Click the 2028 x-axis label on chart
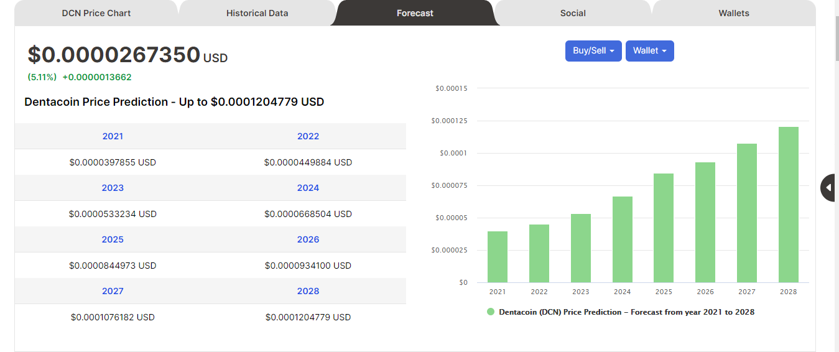 [x=789, y=292]
